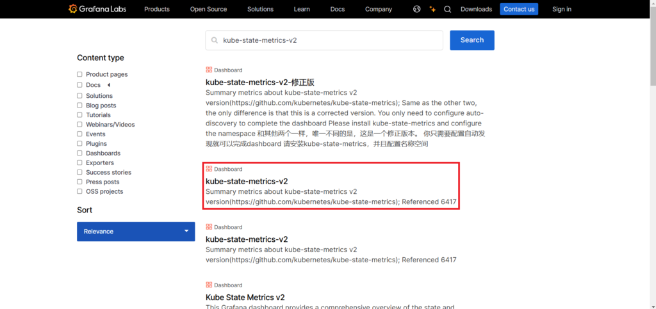Check the Webinars/Videos filter
656x309 pixels.
(79, 125)
